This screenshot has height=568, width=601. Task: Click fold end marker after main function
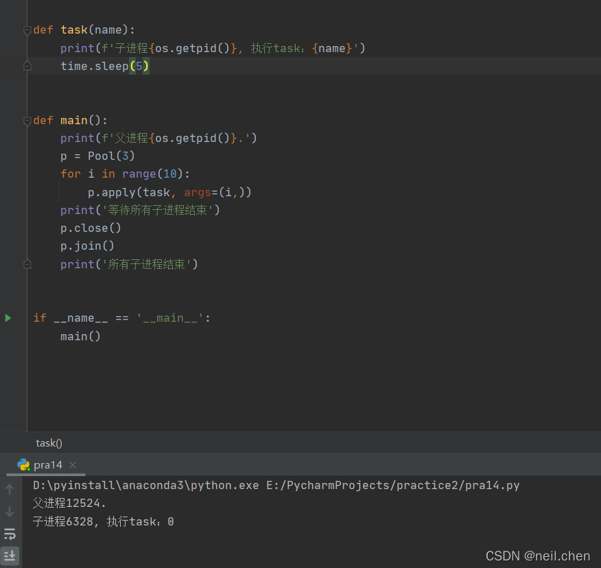click(27, 263)
